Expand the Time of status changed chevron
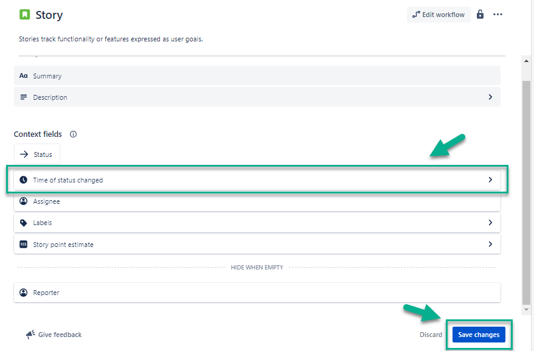 click(490, 180)
